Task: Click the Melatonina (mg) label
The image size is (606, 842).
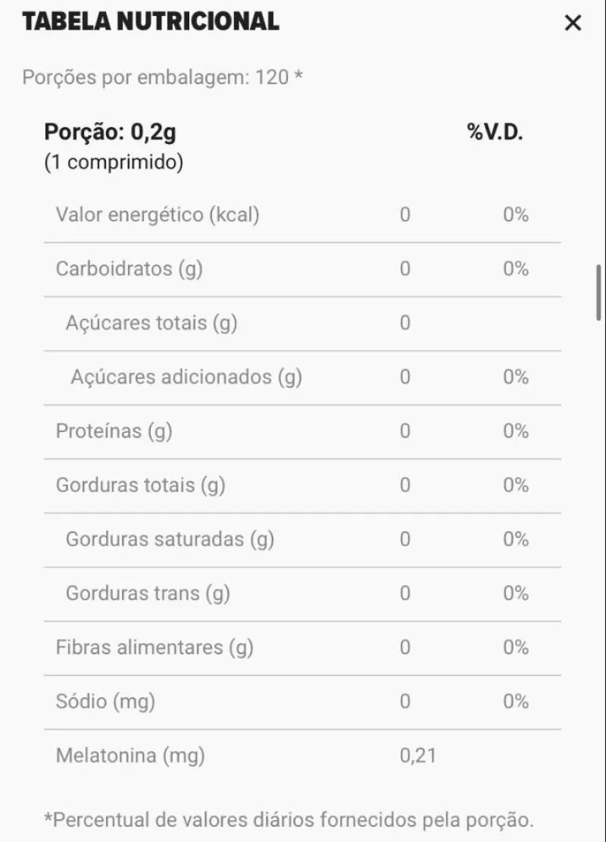Action: pos(130,756)
